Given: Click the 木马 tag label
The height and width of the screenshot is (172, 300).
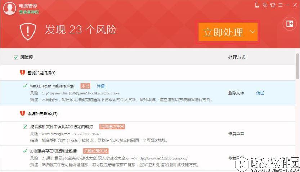Looking at the screenshot, I should pos(85,86).
